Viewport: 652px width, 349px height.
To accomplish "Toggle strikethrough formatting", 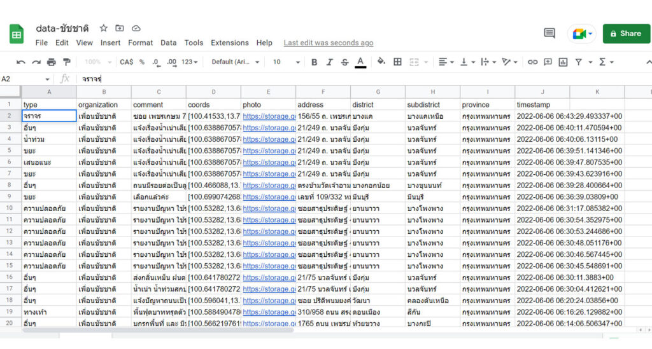I will tap(344, 62).
